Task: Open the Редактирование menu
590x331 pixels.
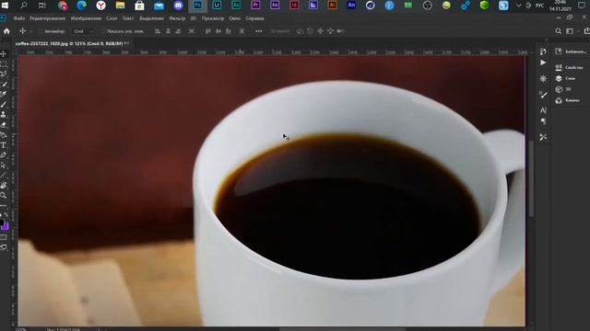Action: tap(47, 18)
